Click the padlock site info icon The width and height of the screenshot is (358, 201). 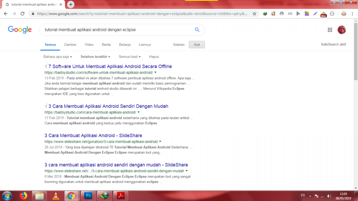[33, 14]
